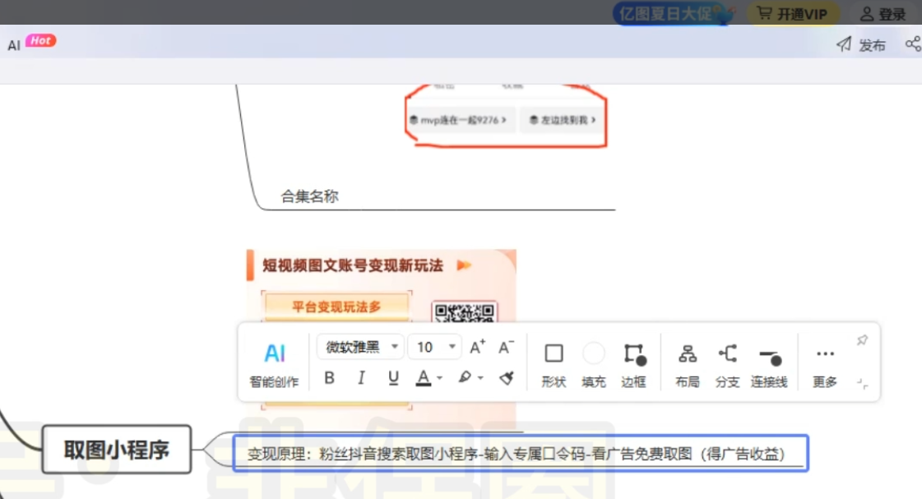Click 更多 for more toolbar options
This screenshot has width=922, height=499.
(824, 363)
